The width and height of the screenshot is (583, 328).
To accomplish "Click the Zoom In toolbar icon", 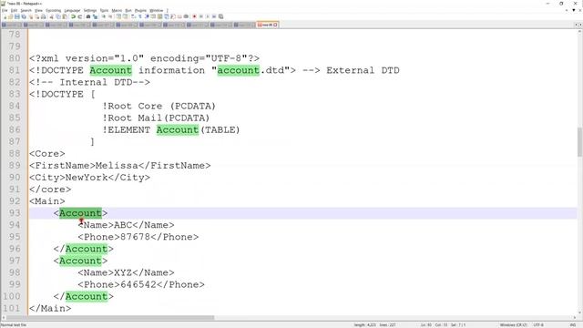I will 104,16.
